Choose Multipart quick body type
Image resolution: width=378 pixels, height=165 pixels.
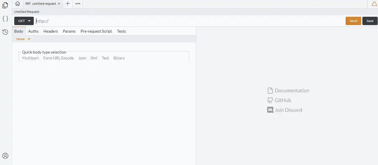click(30, 58)
